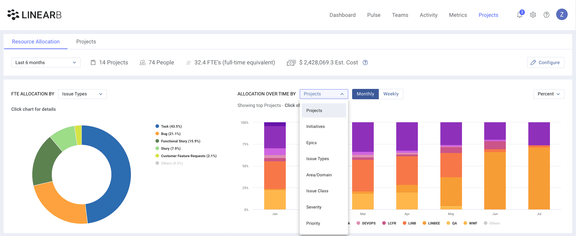The height and width of the screenshot is (236, 576).
Task: Select Issue Types in the dropdown list
Action: click(x=324, y=159)
